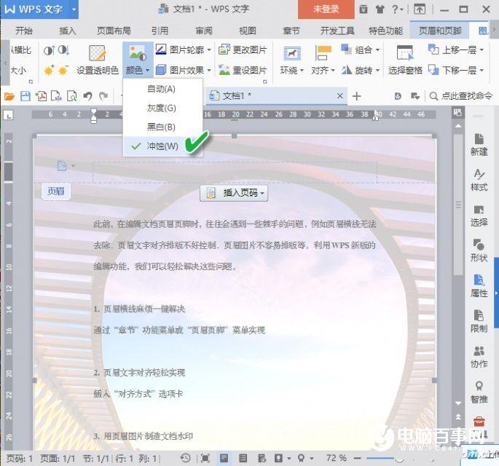Screen dimensions: 499x466
Task: Close the 文档1 document tab
Action: (340, 95)
